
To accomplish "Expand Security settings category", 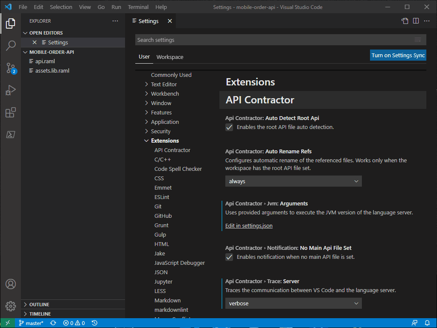I will (x=146, y=132).
